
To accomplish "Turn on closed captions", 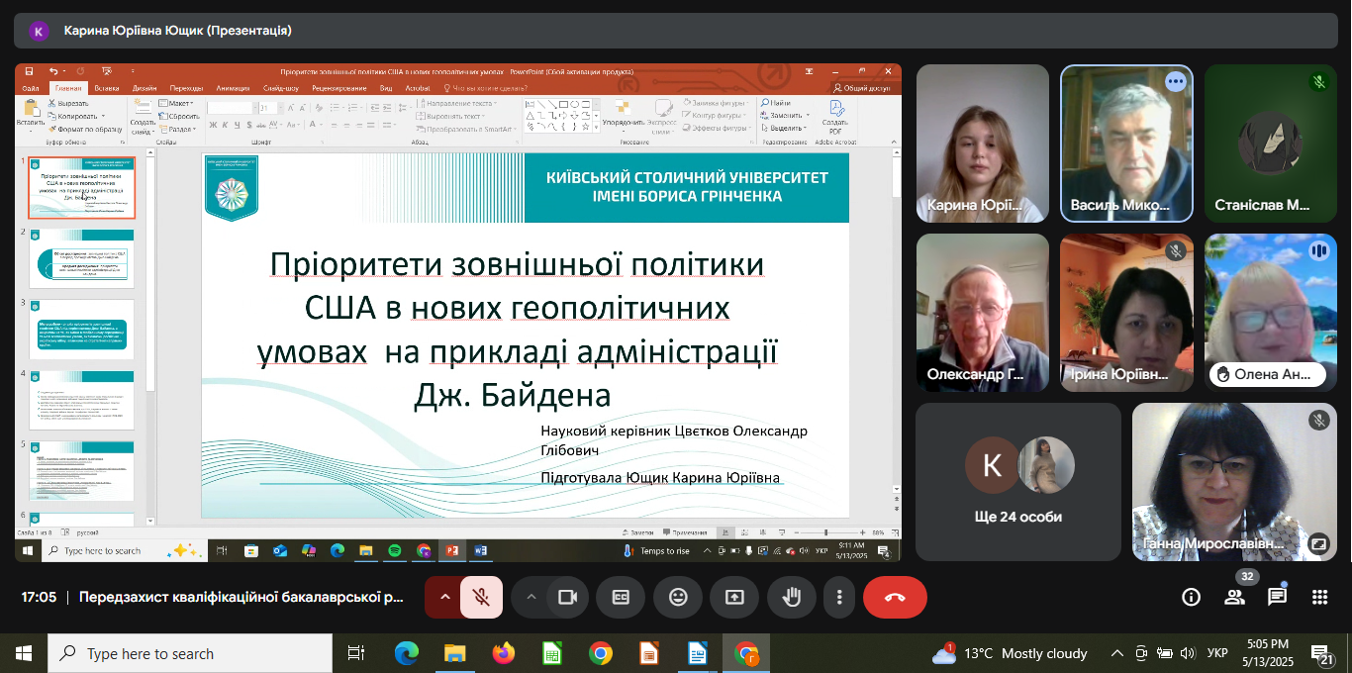I will [621, 597].
